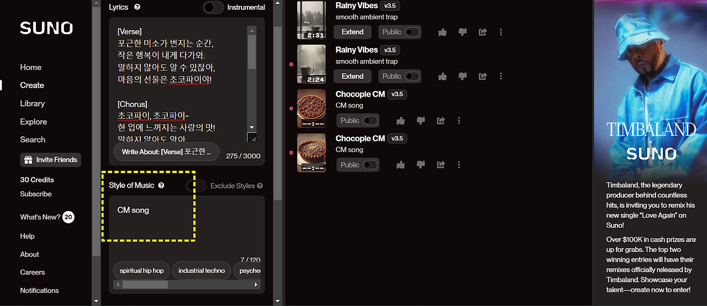This screenshot has height=306, width=707.
Task: Turn on Exclude Styles switch
Action: pos(197,186)
